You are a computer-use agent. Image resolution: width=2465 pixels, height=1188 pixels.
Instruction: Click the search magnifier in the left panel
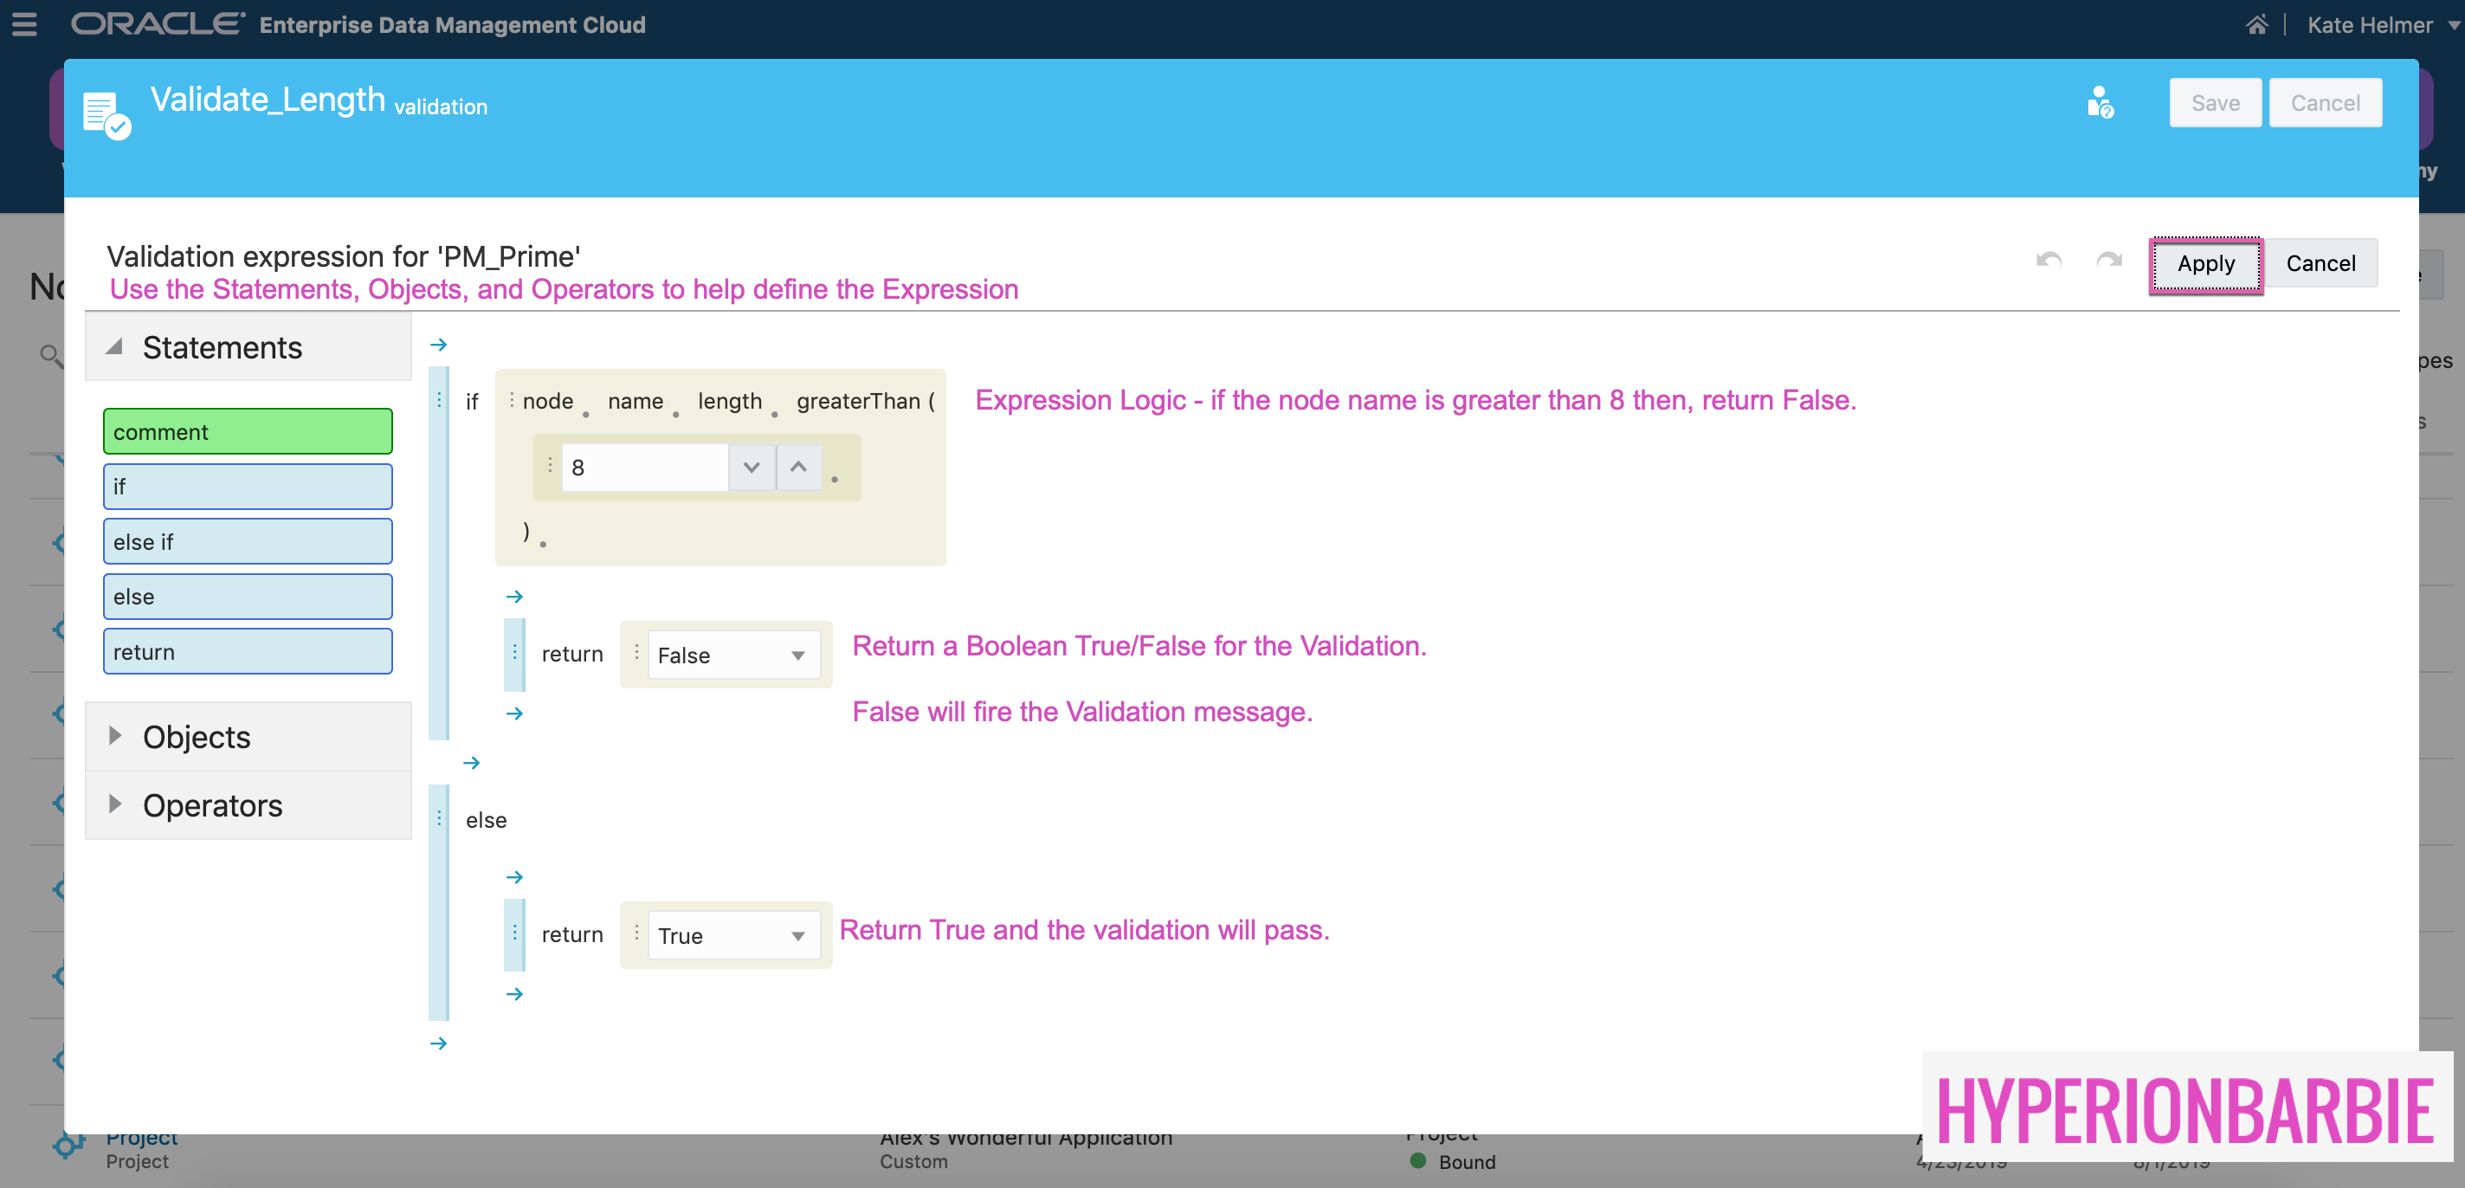tap(51, 355)
